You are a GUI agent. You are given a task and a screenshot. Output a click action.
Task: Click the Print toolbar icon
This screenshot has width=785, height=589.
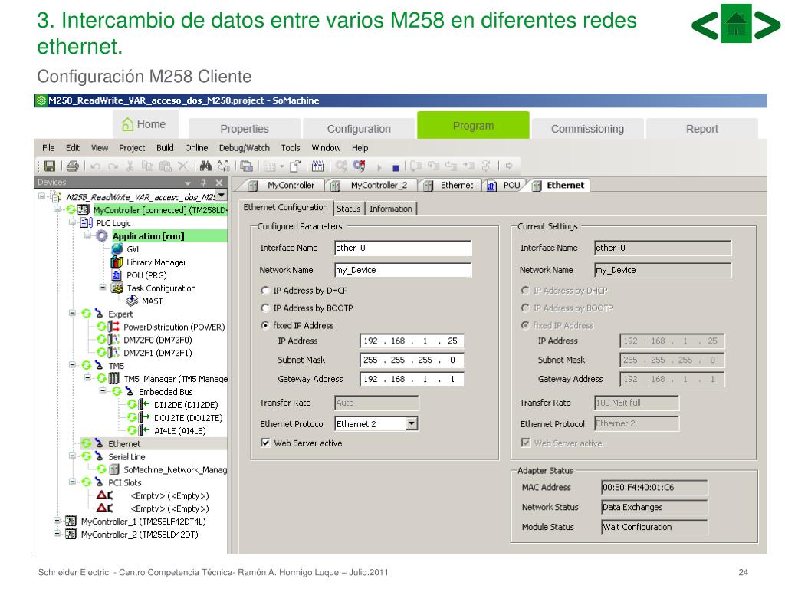pos(73,166)
